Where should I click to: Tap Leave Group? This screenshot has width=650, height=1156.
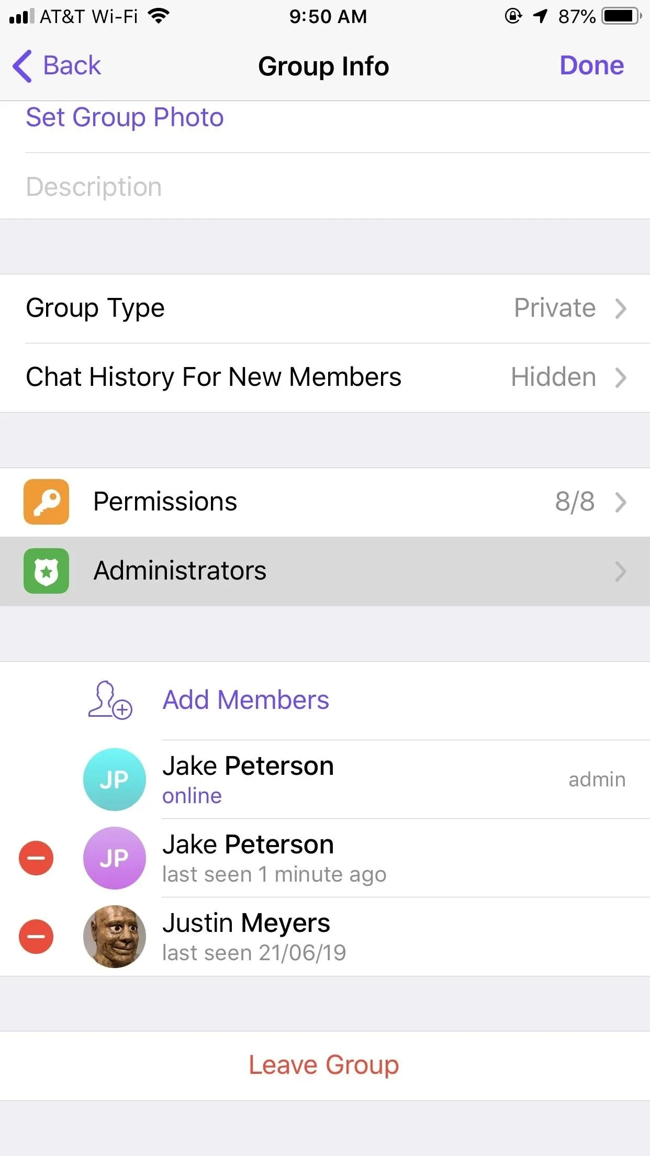pos(324,1065)
